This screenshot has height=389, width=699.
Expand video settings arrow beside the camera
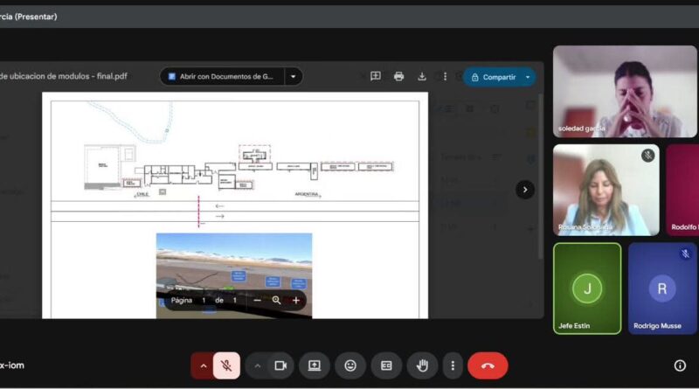[x=257, y=365]
